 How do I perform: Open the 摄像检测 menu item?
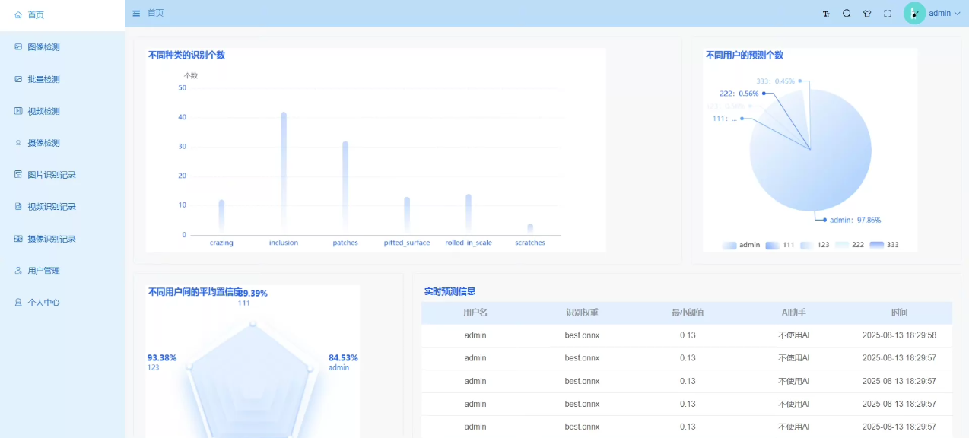click(x=62, y=143)
